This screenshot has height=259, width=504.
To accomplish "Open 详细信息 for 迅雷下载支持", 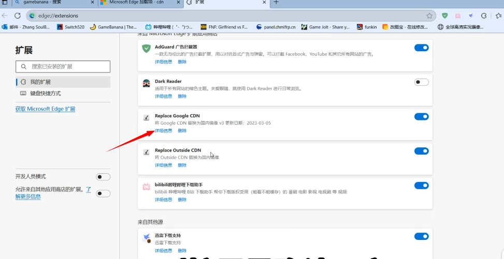I will coord(163,250).
